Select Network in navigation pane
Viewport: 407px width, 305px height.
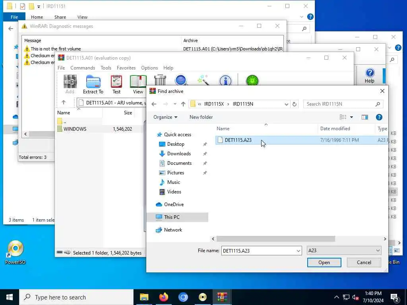(173, 230)
